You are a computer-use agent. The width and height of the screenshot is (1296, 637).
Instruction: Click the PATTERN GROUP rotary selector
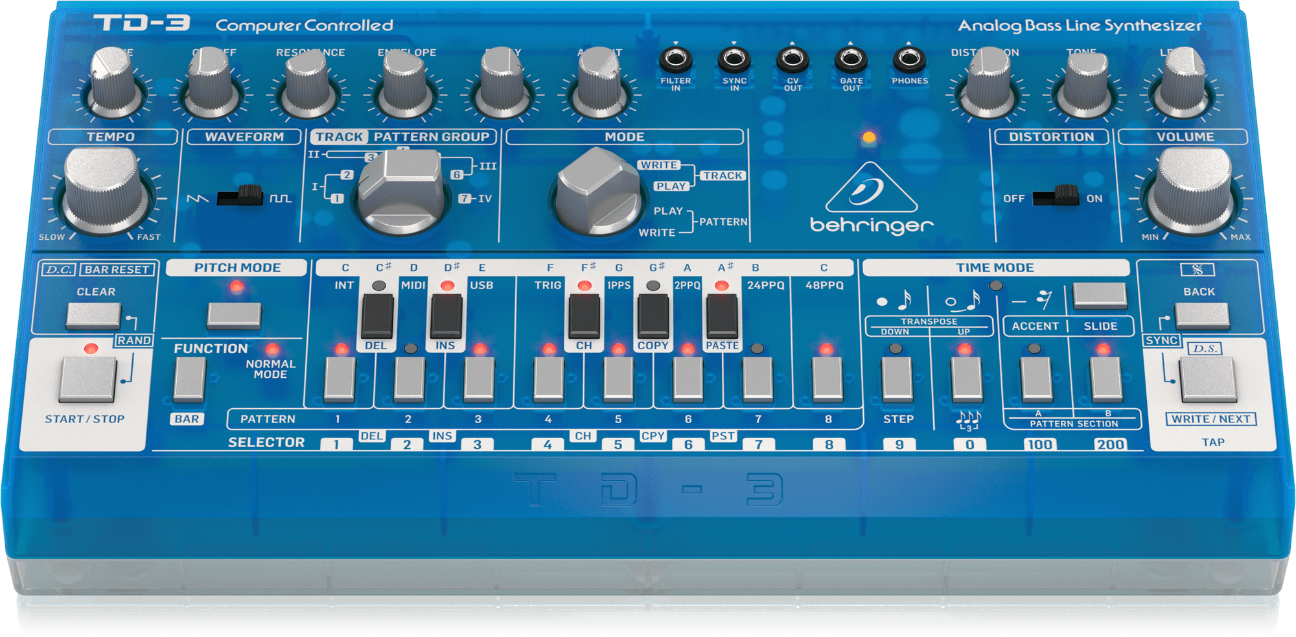401,191
